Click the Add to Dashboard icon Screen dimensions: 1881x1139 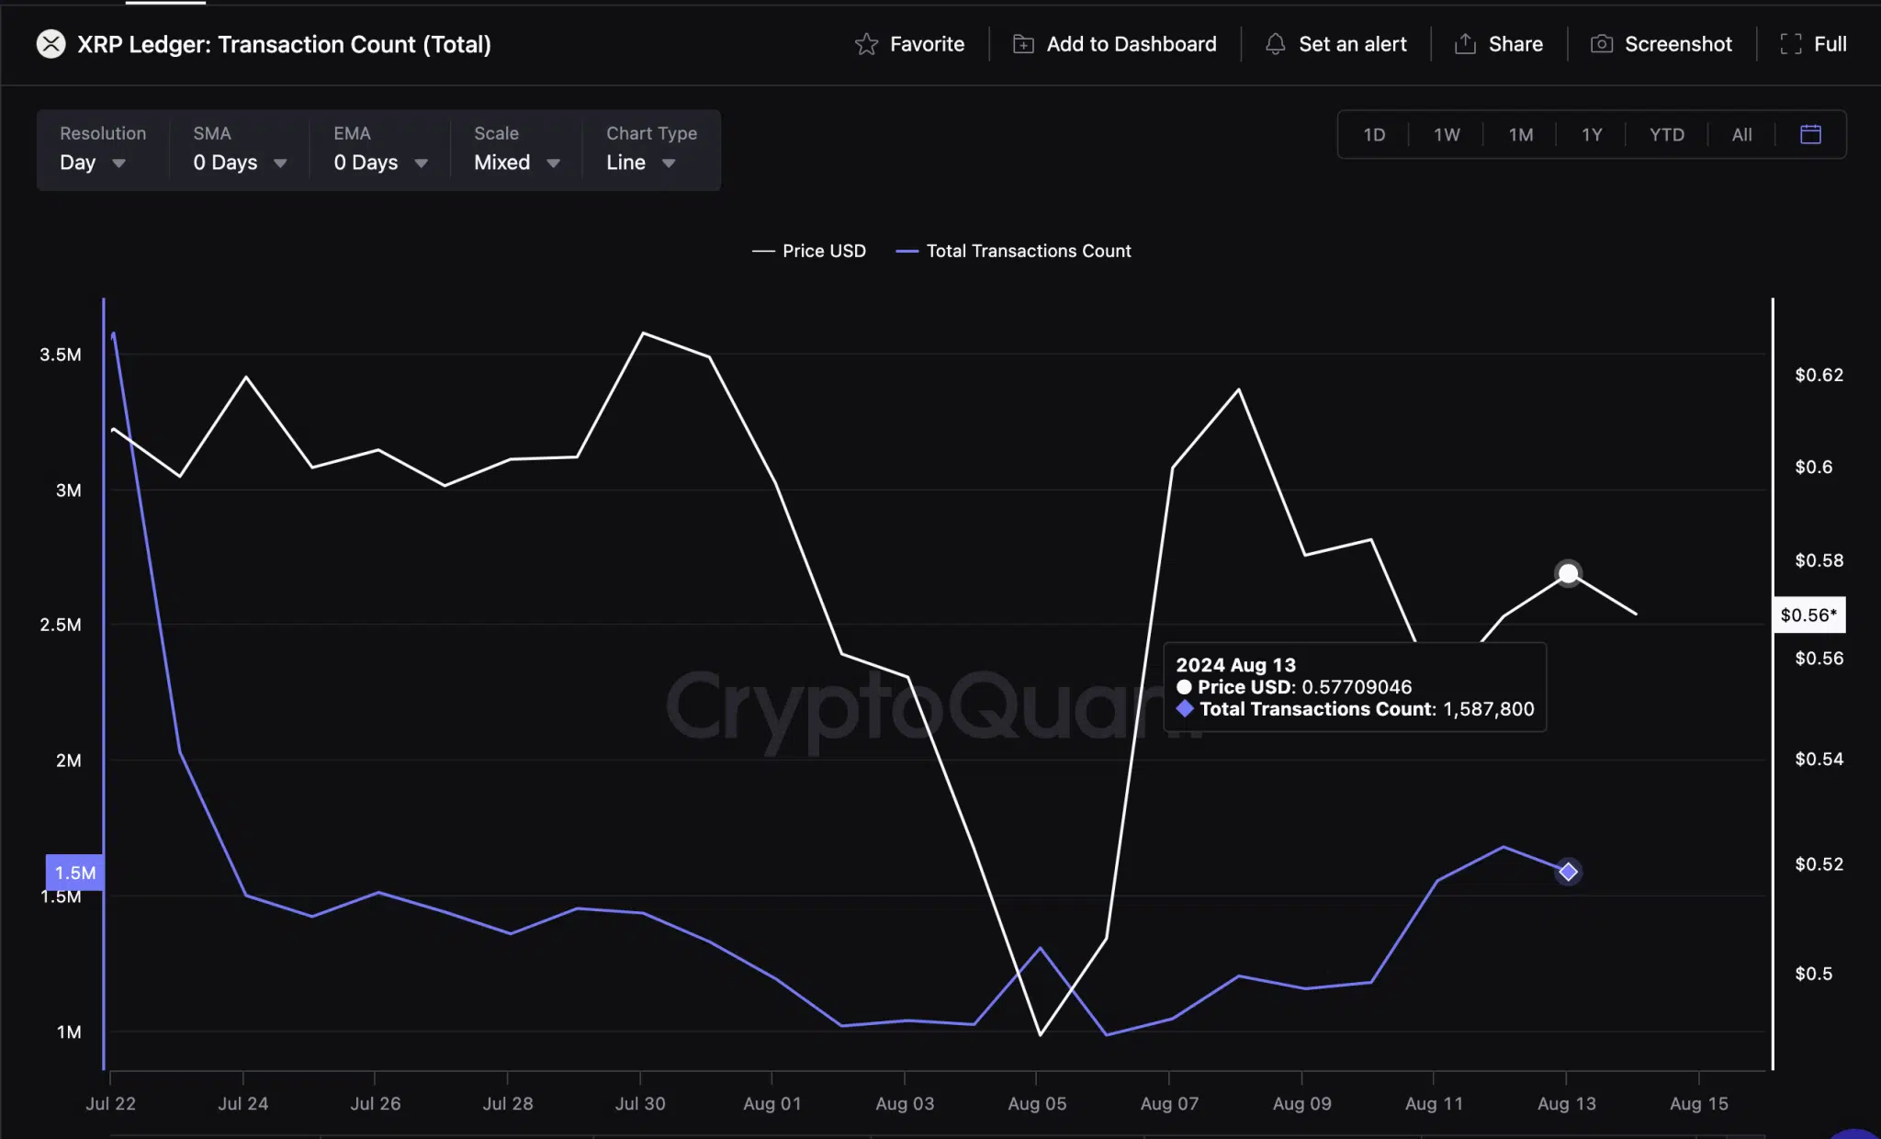coord(1022,43)
